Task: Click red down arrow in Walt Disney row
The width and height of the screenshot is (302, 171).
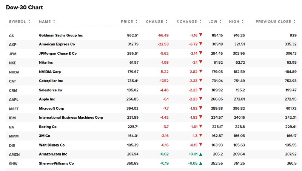Action: (201, 145)
